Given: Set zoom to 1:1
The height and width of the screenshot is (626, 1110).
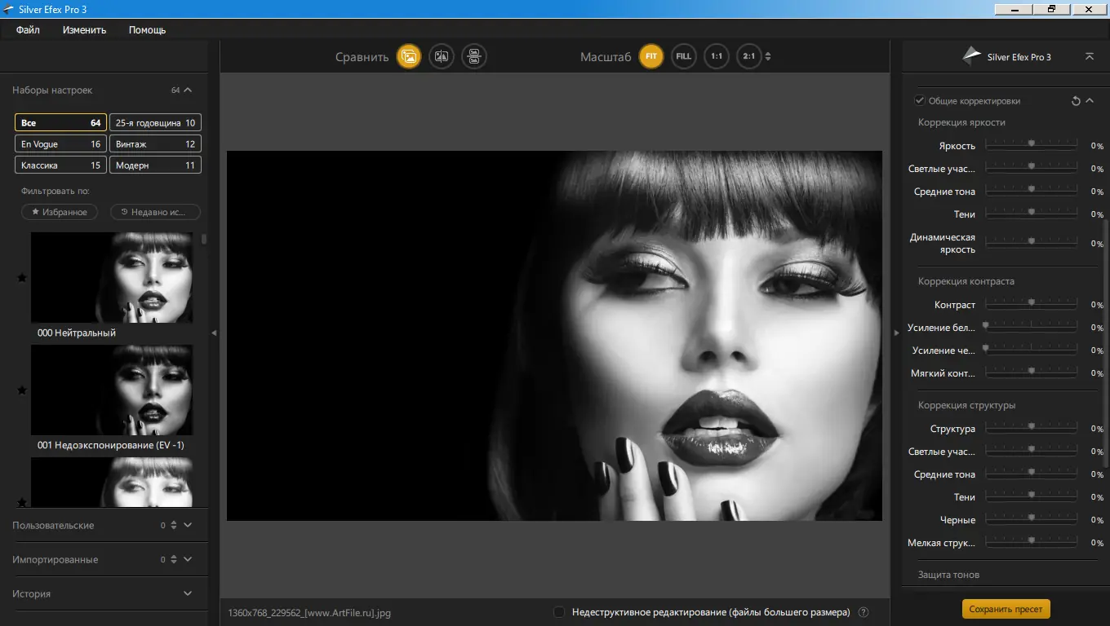Looking at the screenshot, I should pos(717,56).
